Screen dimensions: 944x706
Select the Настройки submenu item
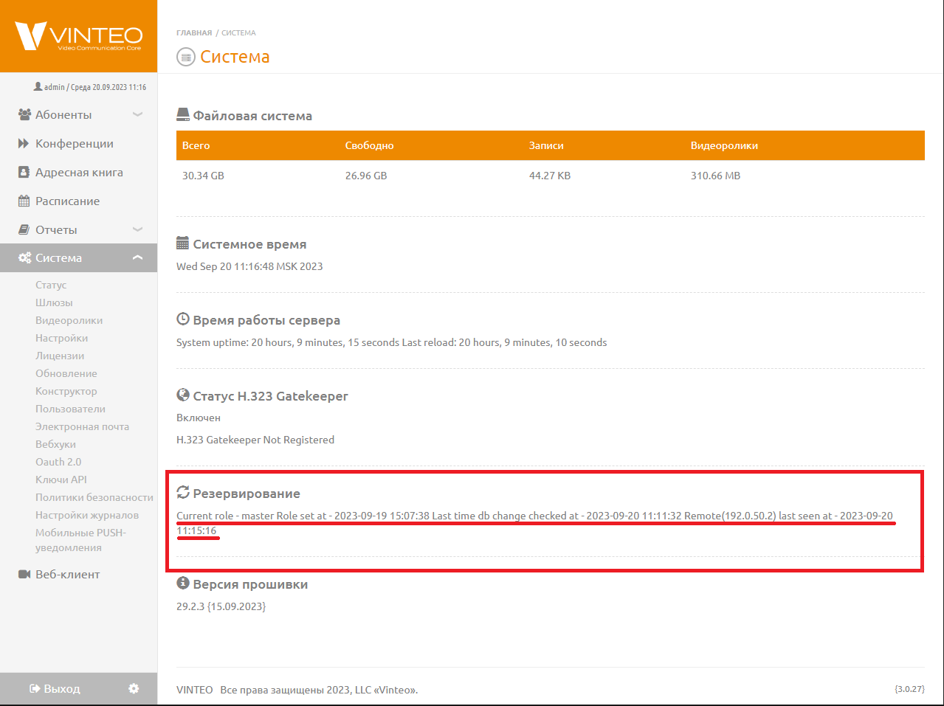(62, 338)
